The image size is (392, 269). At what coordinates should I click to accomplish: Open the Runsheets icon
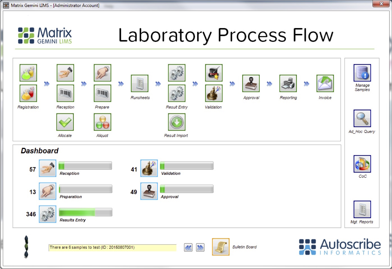tap(140, 83)
